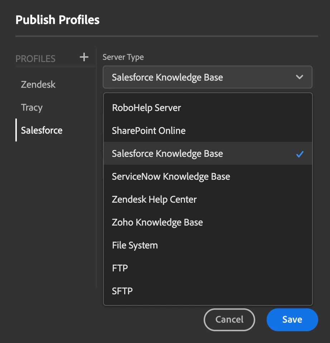330x343 pixels.
Task: Expand the Server Type dropdown chevron
Action: click(x=300, y=77)
